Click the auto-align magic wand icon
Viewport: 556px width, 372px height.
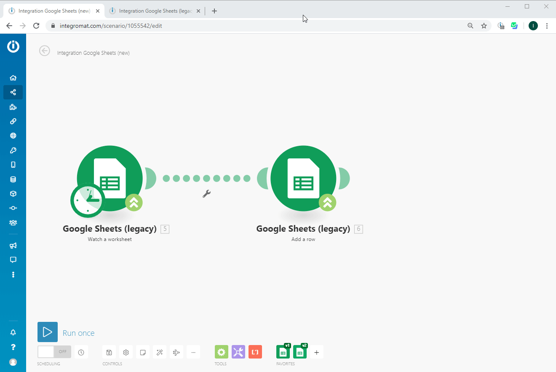(x=160, y=352)
